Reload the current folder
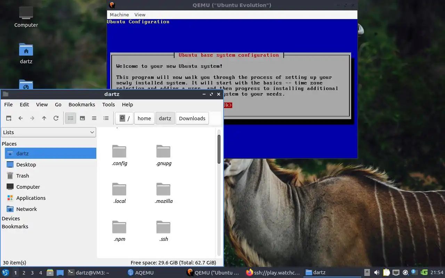 click(56, 118)
